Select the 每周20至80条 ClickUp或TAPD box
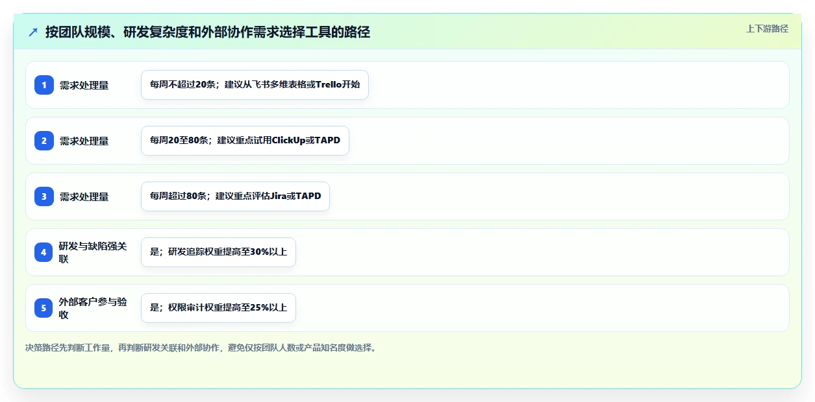Viewport: 815px width, 402px height. pyautogui.click(x=245, y=141)
